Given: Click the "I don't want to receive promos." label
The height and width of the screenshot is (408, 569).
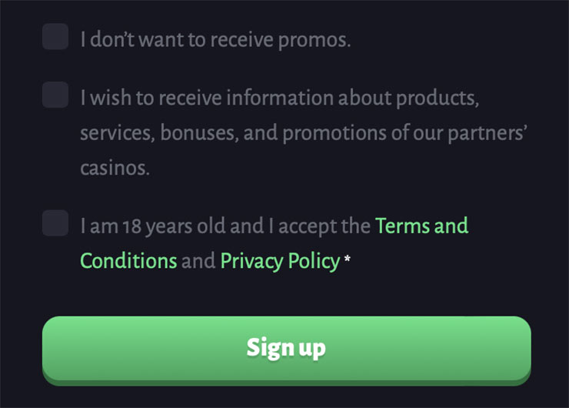Looking at the screenshot, I should [215, 40].
